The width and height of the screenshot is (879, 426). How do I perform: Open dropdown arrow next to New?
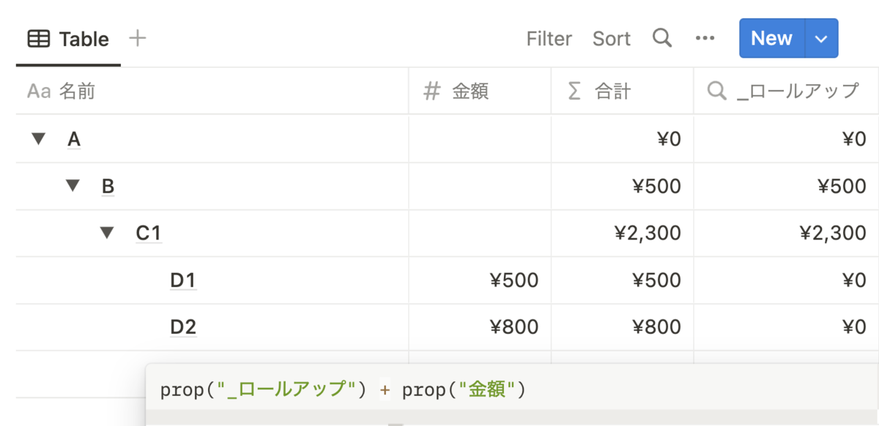821,38
